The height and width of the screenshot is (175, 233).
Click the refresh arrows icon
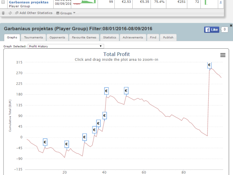(10, 13)
